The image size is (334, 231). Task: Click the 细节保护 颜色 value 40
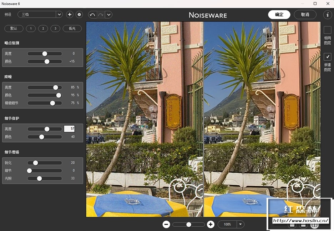click(x=73, y=137)
